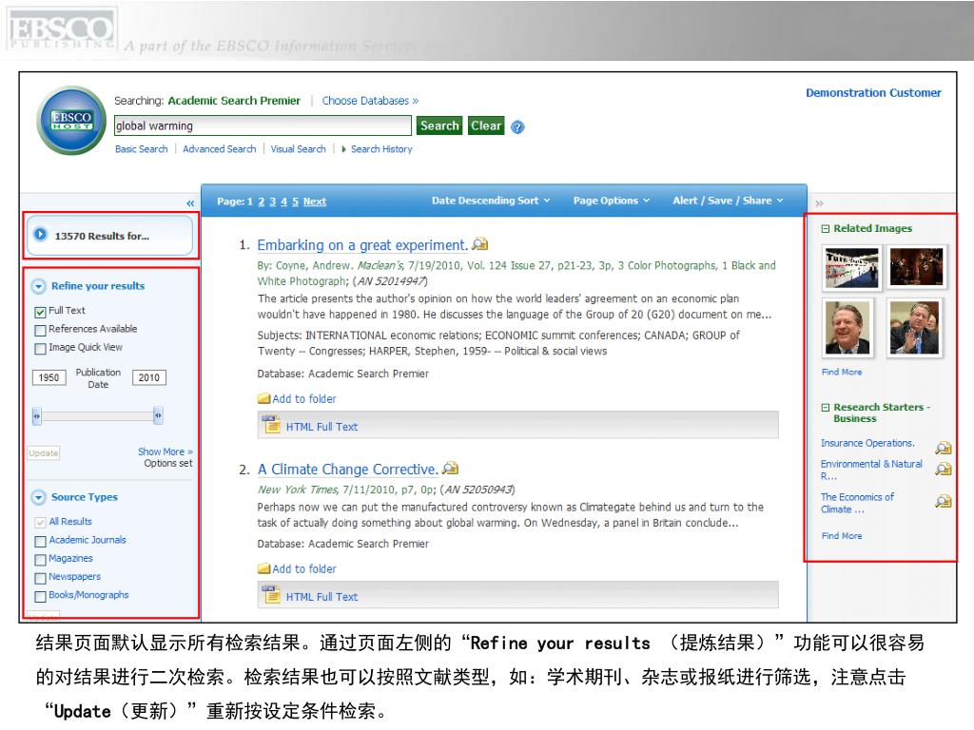Enable Image Quick View checkbox
The width and height of the screenshot is (974, 730).
[40, 349]
